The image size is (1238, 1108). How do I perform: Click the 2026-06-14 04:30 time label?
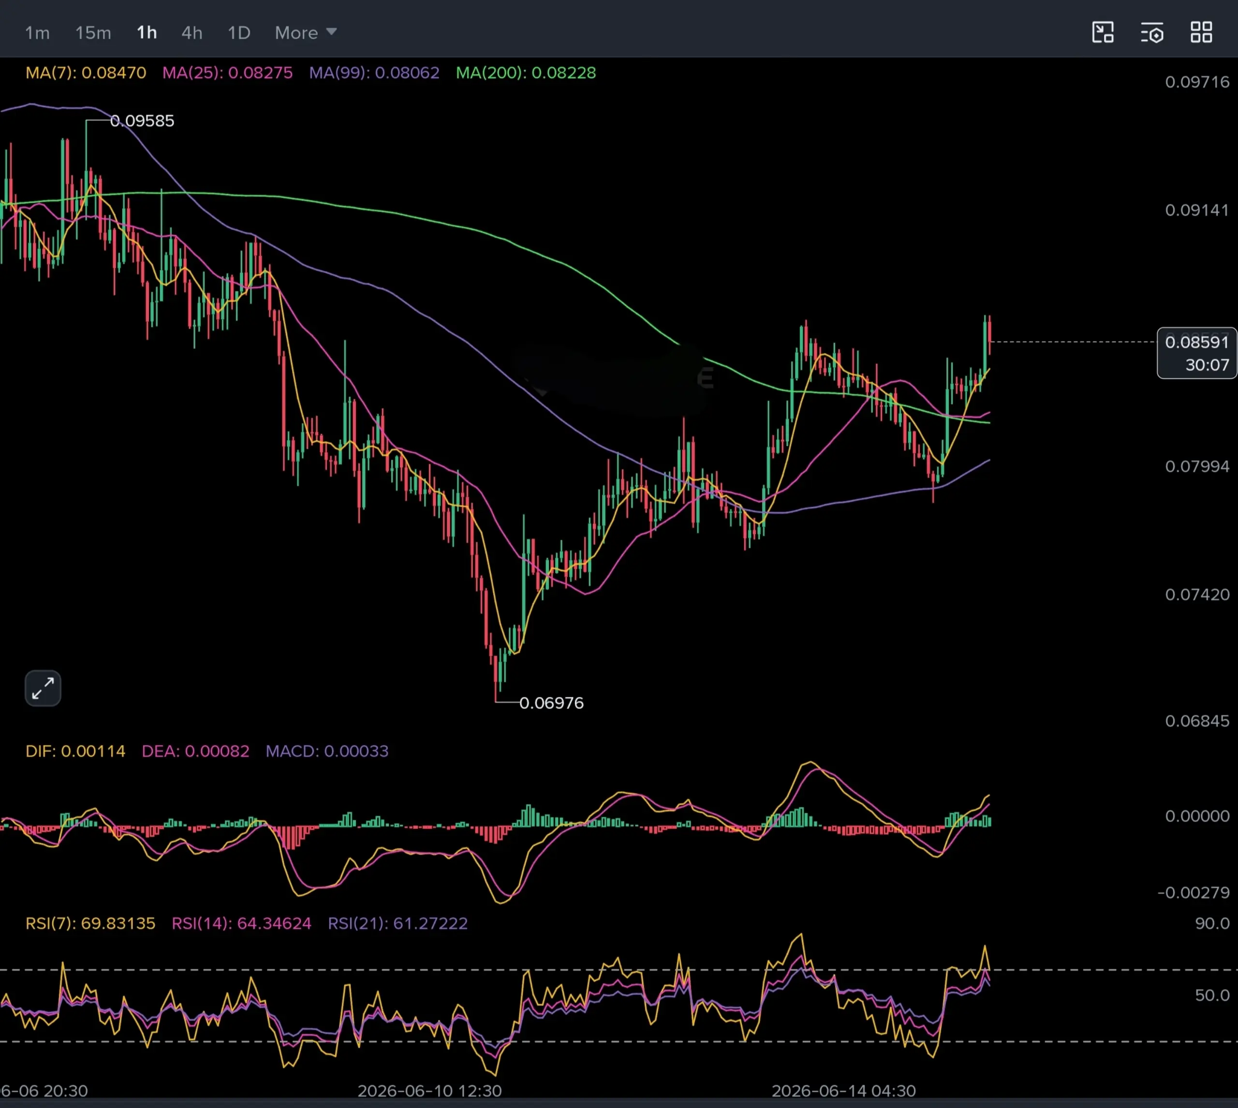point(844,1091)
